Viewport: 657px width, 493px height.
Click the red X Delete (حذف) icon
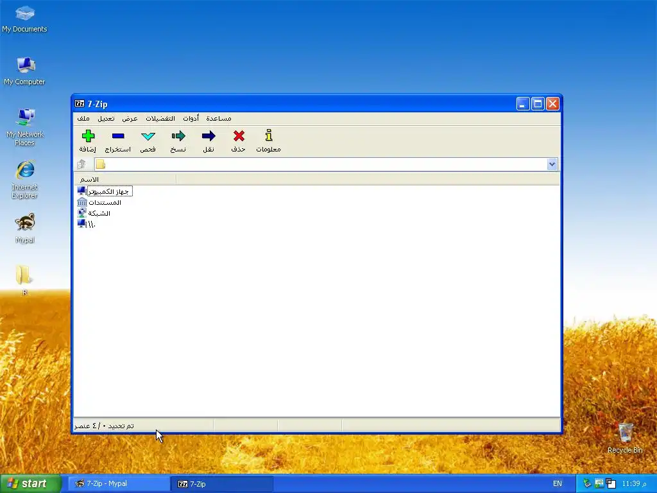click(x=239, y=136)
